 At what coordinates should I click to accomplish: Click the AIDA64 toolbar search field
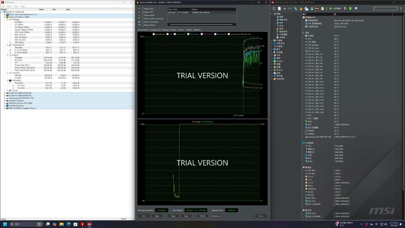pos(385,8)
